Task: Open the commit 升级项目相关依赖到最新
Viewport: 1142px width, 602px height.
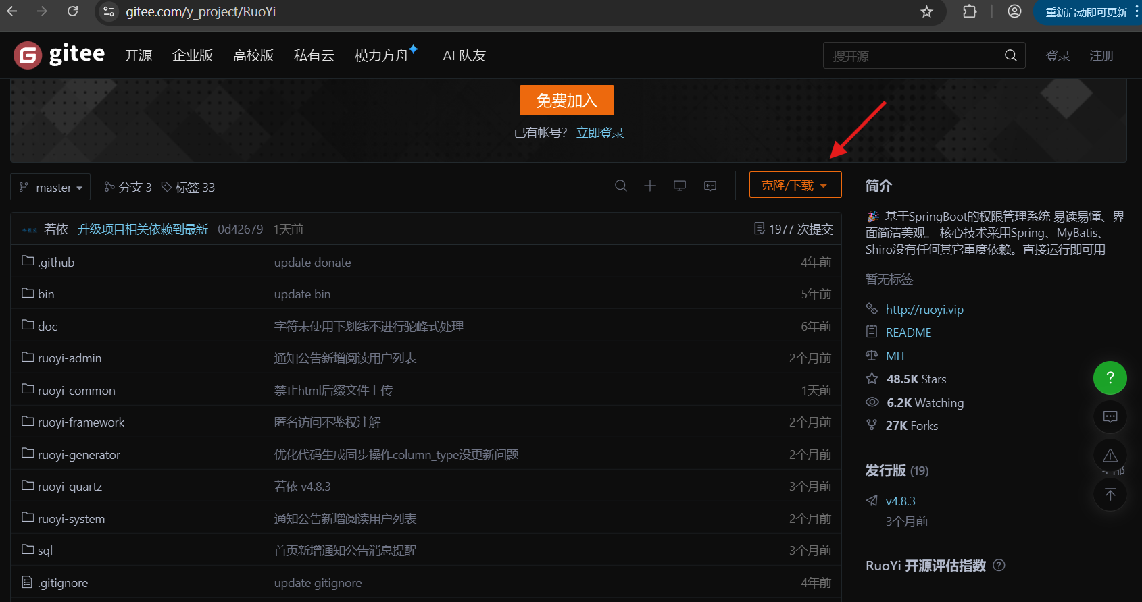Action: [143, 229]
